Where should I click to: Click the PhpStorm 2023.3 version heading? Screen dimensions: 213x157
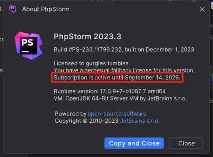point(87,37)
